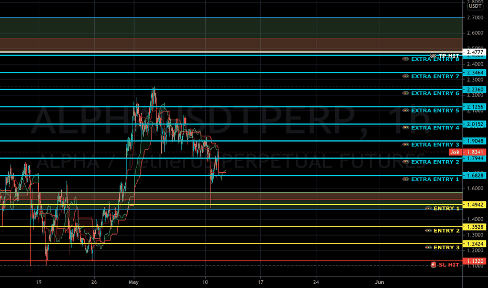Select the EXTRA ENTRY 7 label
This screenshot has width=488, height=288.
[x=435, y=76]
